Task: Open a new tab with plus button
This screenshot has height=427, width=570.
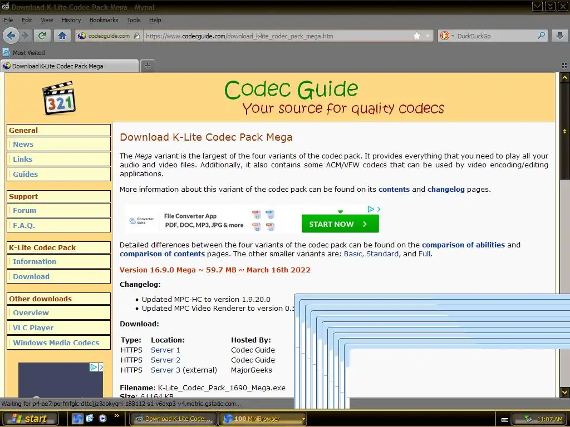Action: pos(147,66)
